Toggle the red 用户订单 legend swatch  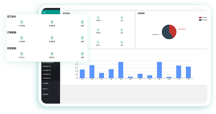pyautogui.click(x=200, y=18)
